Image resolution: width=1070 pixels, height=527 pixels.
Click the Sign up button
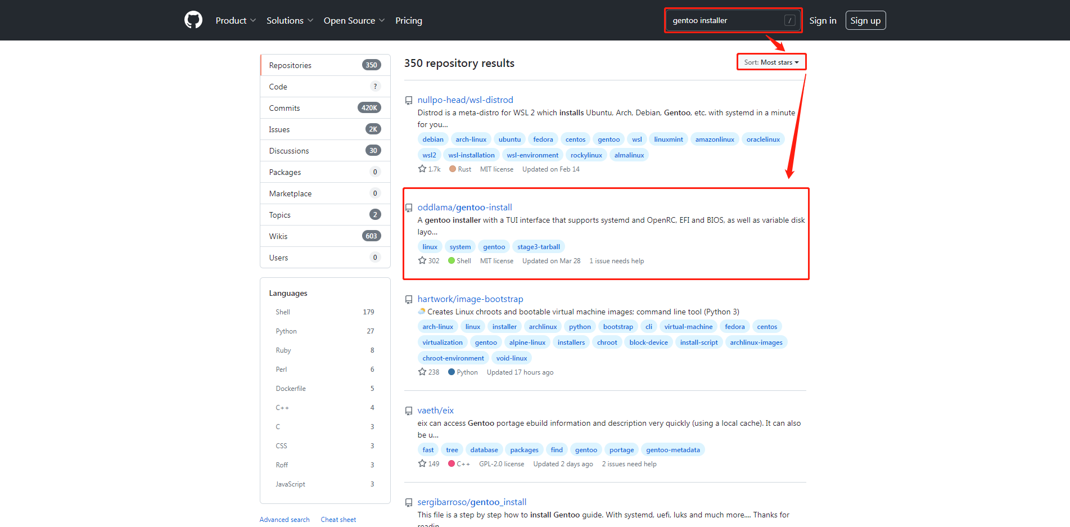click(865, 20)
